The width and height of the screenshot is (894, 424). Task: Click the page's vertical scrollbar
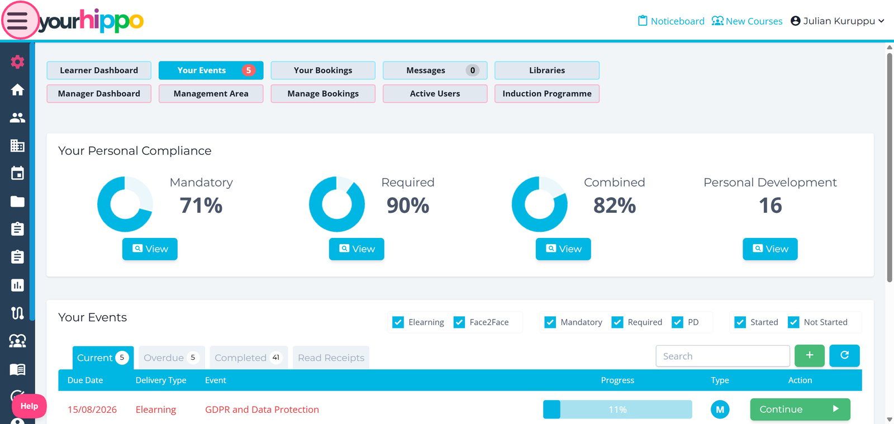890,168
